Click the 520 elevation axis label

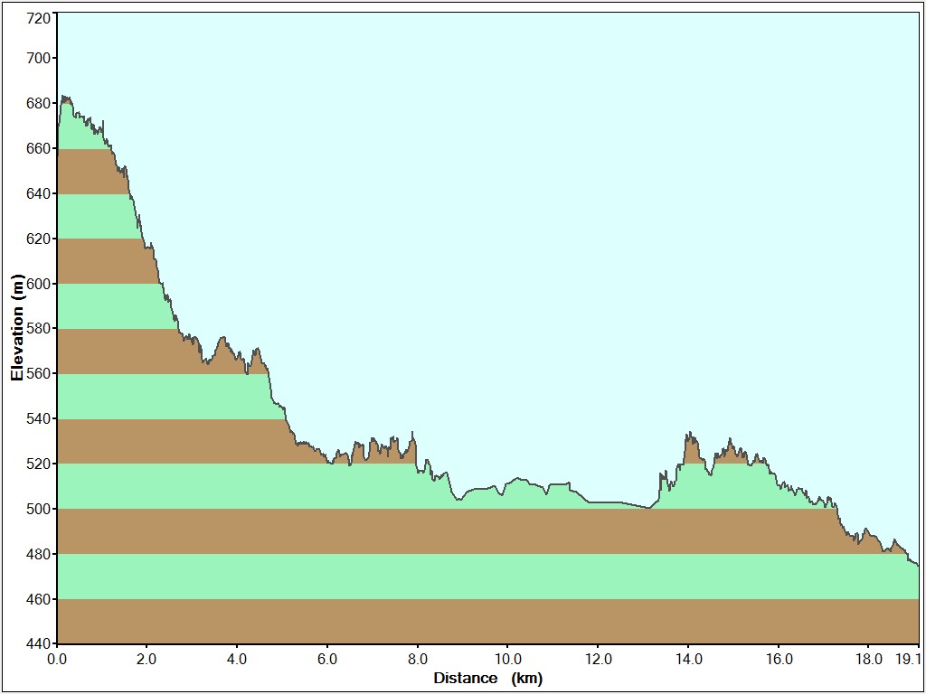click(x=39, y=464)
